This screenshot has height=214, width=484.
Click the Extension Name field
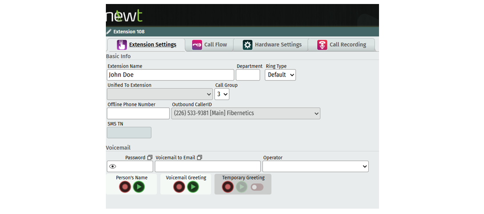(x=170, y=75)
